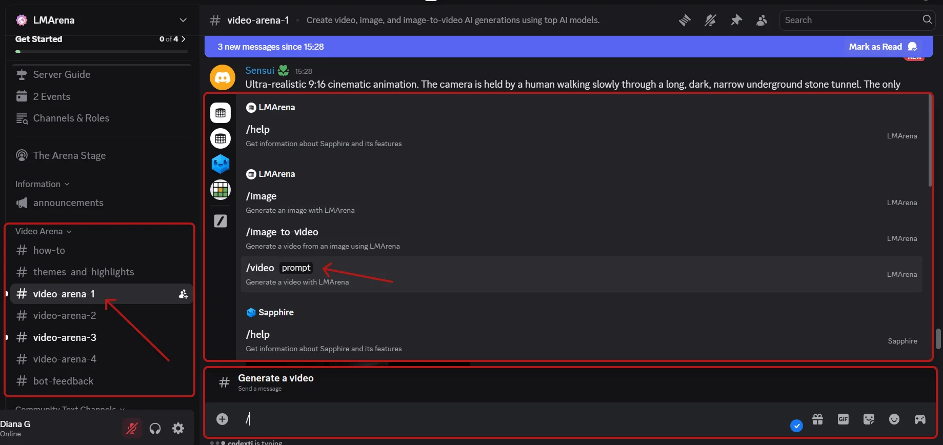Open the LMArena server dropdown chevron
Viewport: 943px width, 445px height.
(x=183, y=20)
